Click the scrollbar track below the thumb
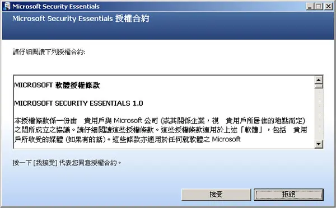This screenshot has height=208, width=336. 319,115
